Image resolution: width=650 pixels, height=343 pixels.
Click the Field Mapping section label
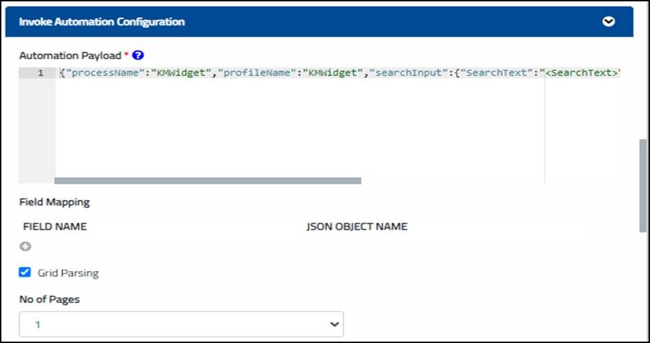55,202
